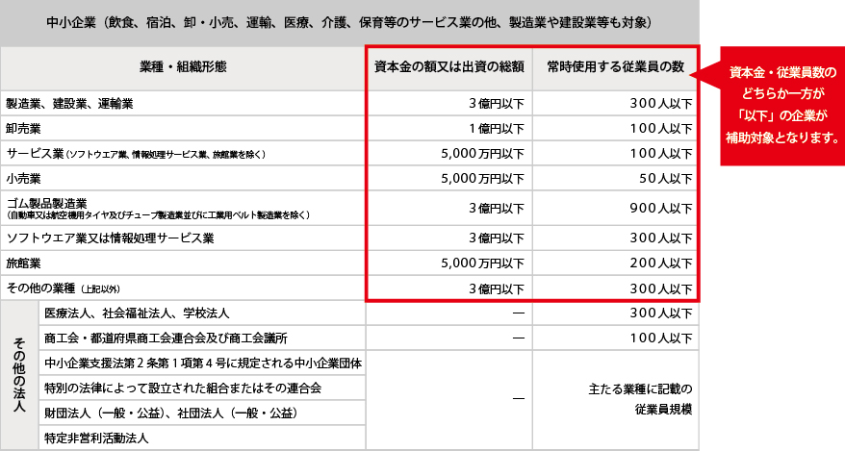Click the 業種・組織形態 column header
Screen dimensions: 845x451
click(183, 67)
